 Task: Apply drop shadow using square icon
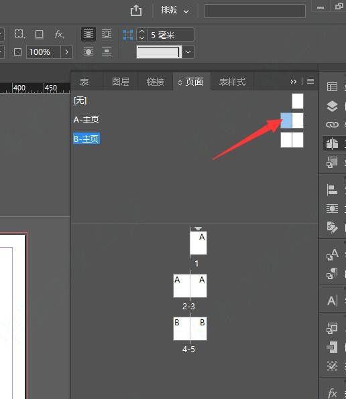click(x=39, y=34)
